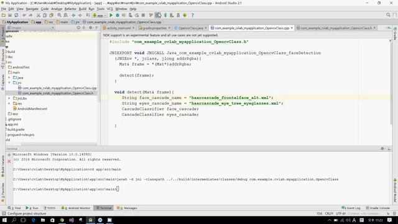Select AndroidManifest.xml in project tree

(x=30, y=109)
